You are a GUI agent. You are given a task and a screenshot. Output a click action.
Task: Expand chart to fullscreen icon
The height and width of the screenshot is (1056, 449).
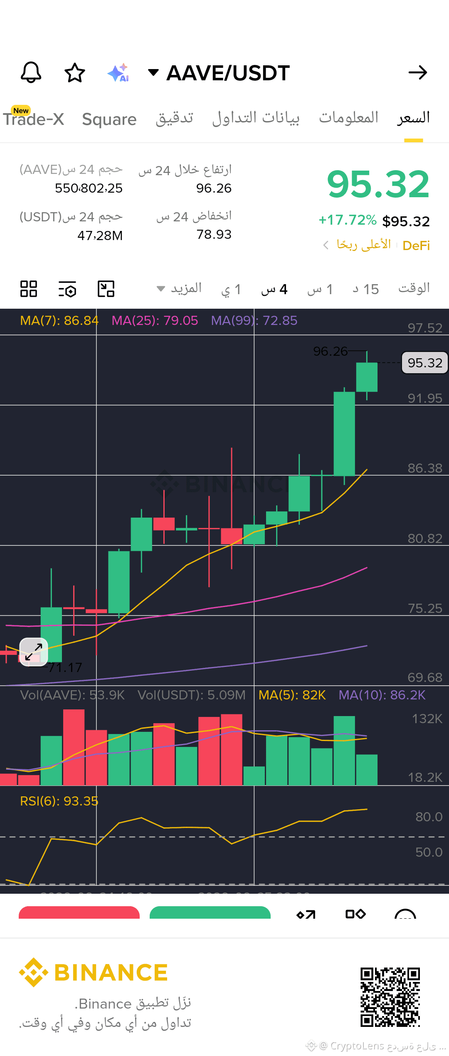[x=34, y=652]
